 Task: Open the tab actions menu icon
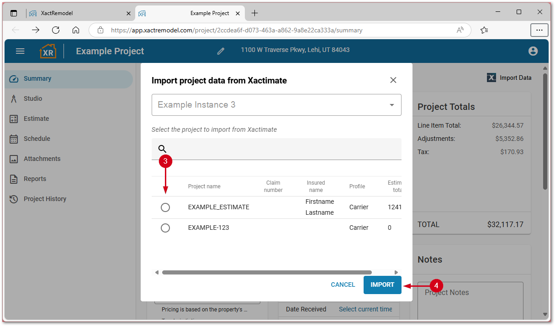pyautogui.click(x=14, y=13)
